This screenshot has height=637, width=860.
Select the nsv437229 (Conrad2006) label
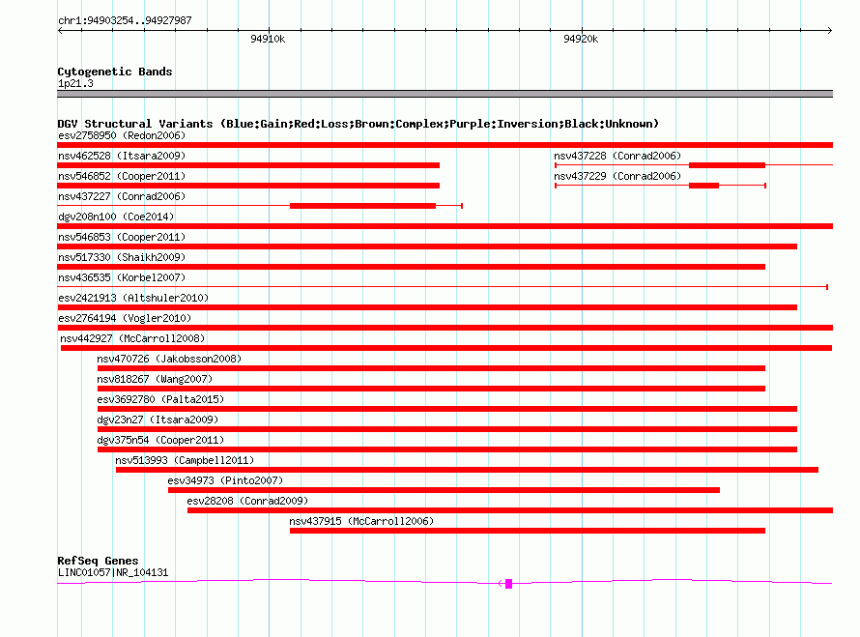point(617,176)
